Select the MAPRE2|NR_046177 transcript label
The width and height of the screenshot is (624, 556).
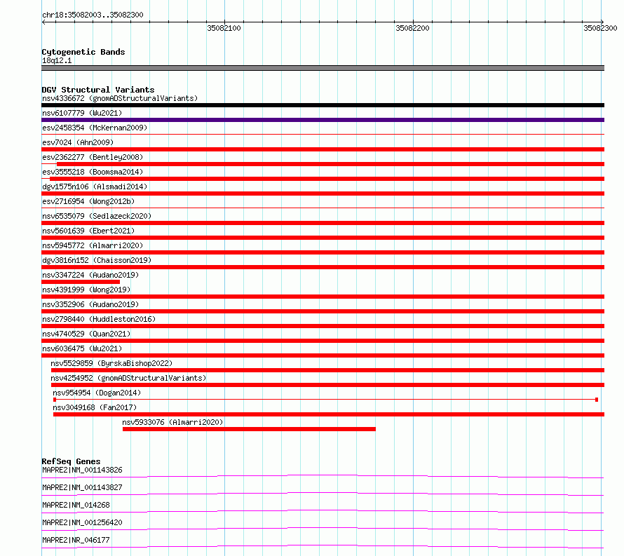[x=76, y=540]
